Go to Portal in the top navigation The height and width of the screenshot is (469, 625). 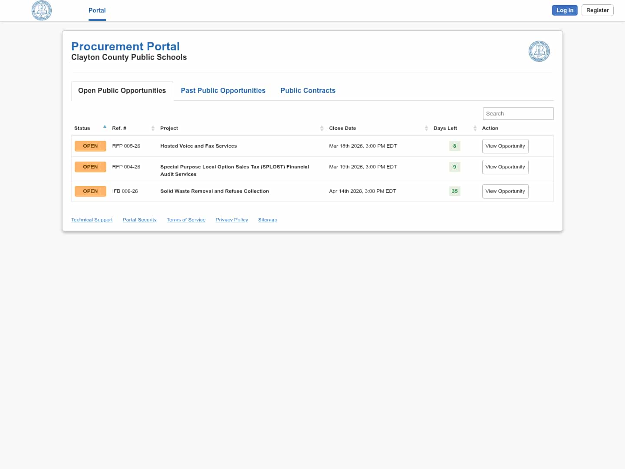(97, 10)
